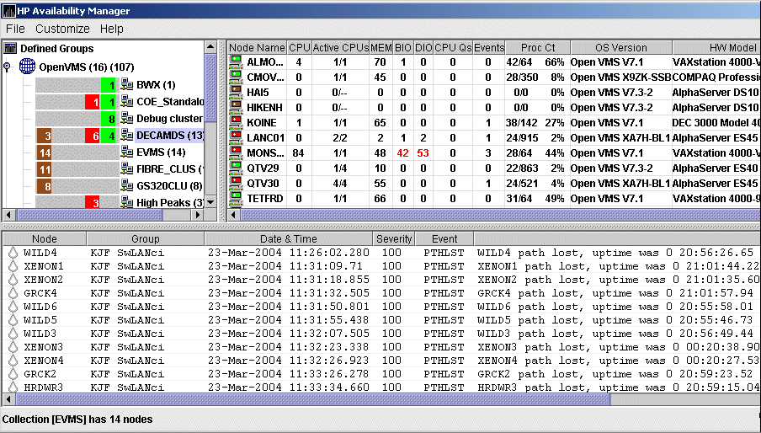Click the BWX group icon
Image resolution: width=761 pixels, height=433 pixels.
(126, 85)
